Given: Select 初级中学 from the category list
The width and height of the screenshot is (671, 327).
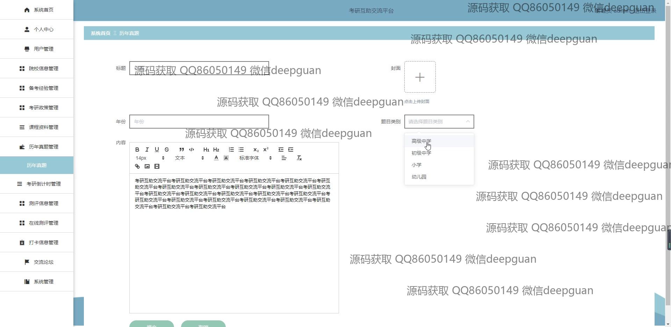Looking at the screenshot, I should click(x=439, y=153).
